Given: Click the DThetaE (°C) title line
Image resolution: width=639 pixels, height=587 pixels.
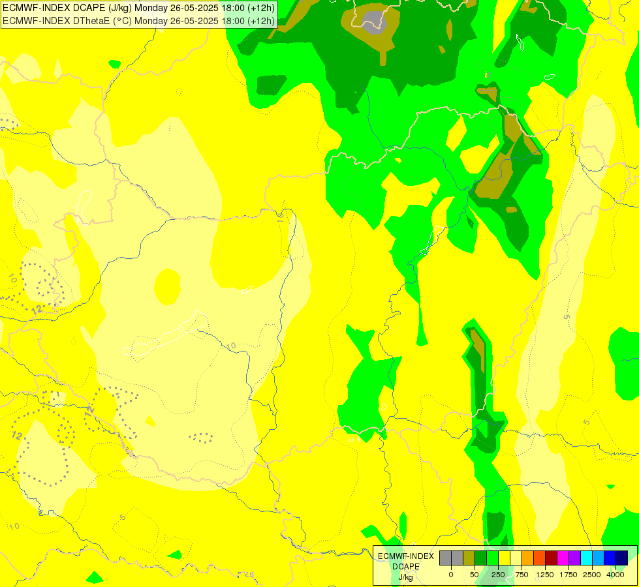Looking at the screenshot, I should (x=138, y=21).
